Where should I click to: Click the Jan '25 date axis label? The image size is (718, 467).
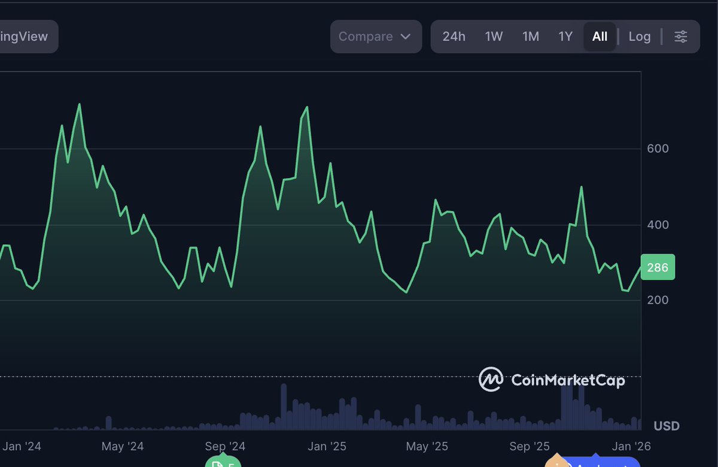327,446
